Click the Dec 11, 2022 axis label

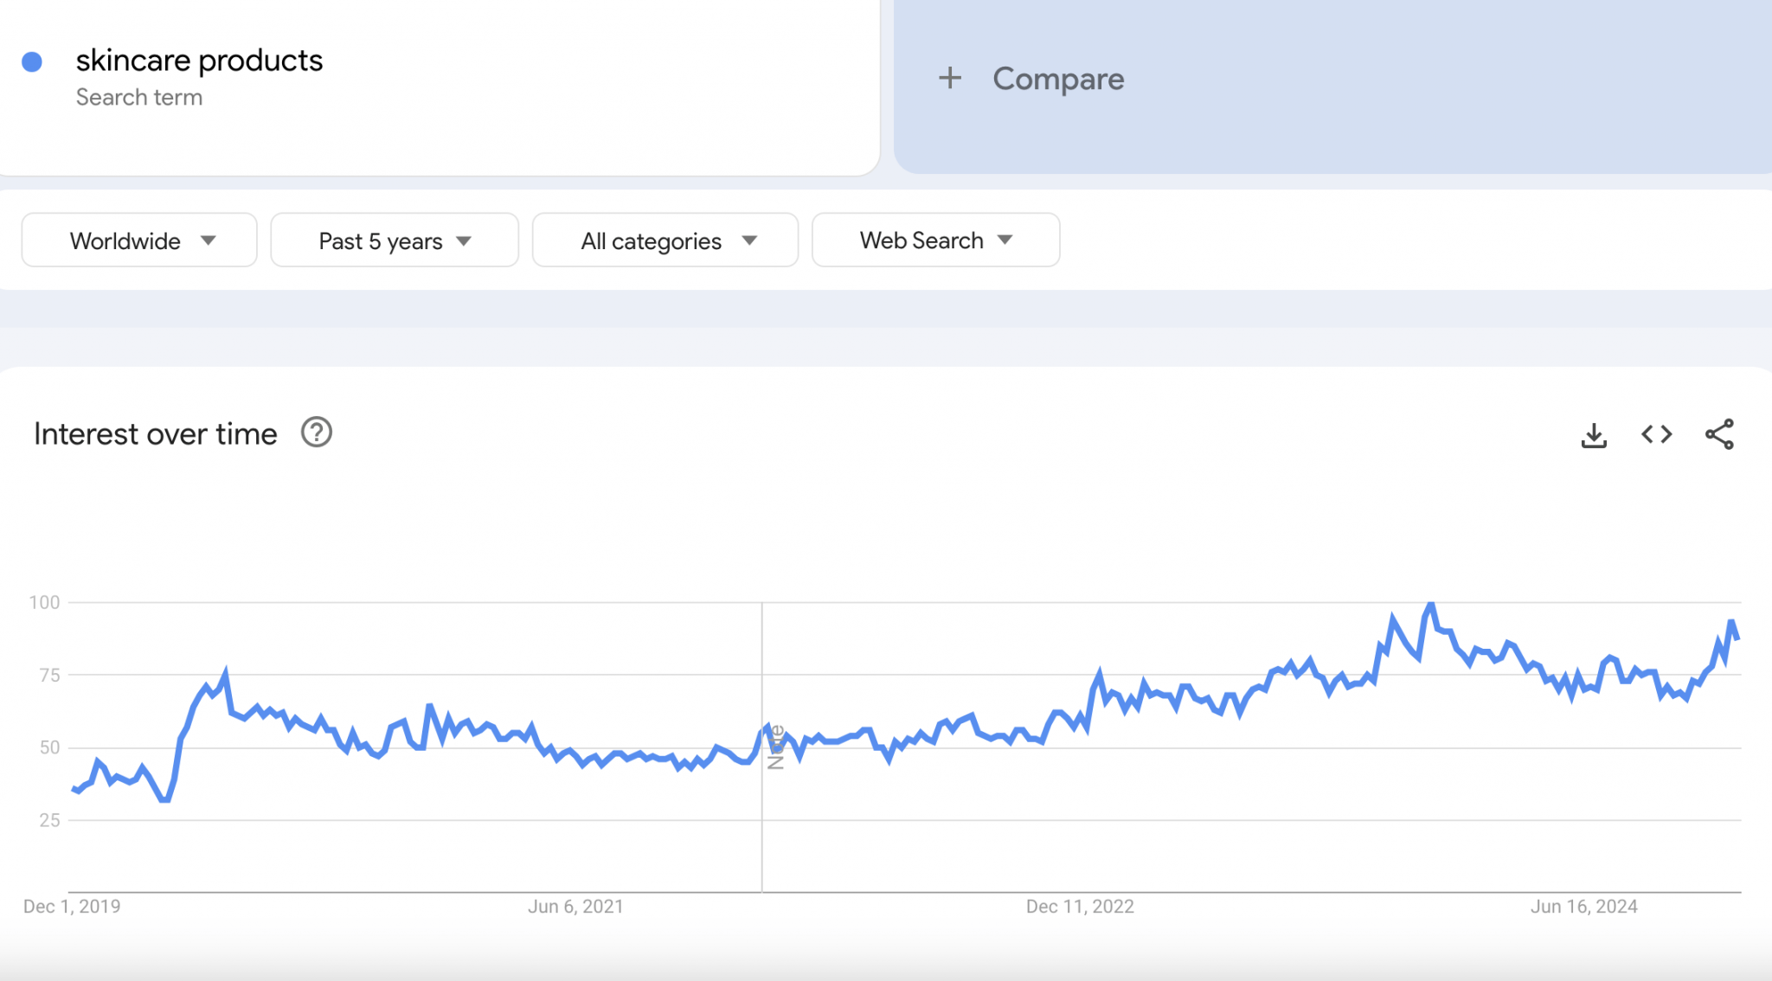(1079, 907)
